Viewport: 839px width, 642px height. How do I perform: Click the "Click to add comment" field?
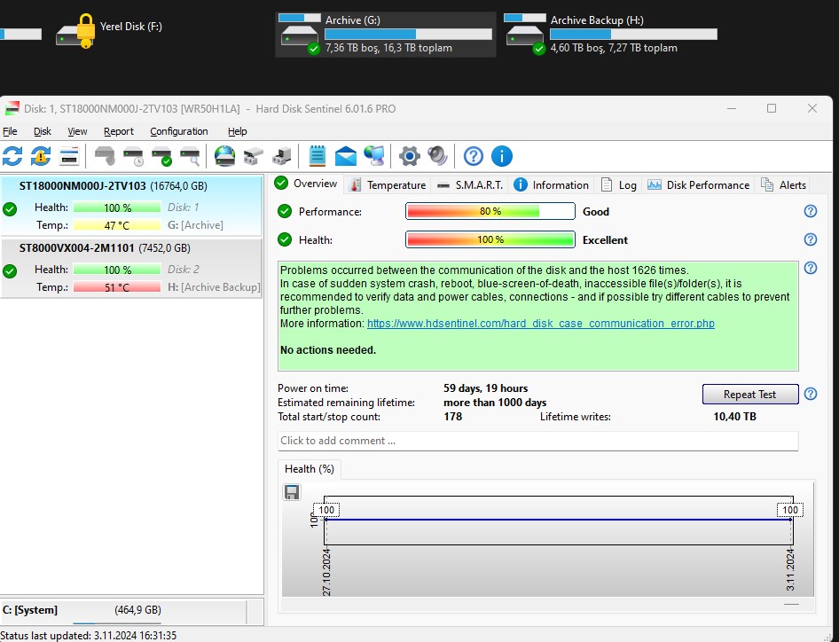click(537, 441)
